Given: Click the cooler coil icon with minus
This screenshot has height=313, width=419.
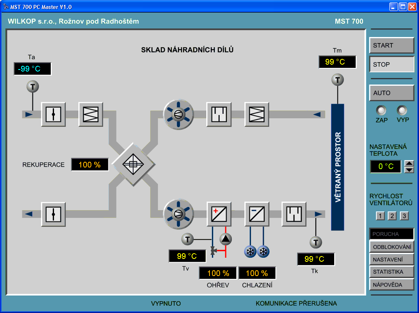Looking at the screenshot, I should click(x=257, y=214).
